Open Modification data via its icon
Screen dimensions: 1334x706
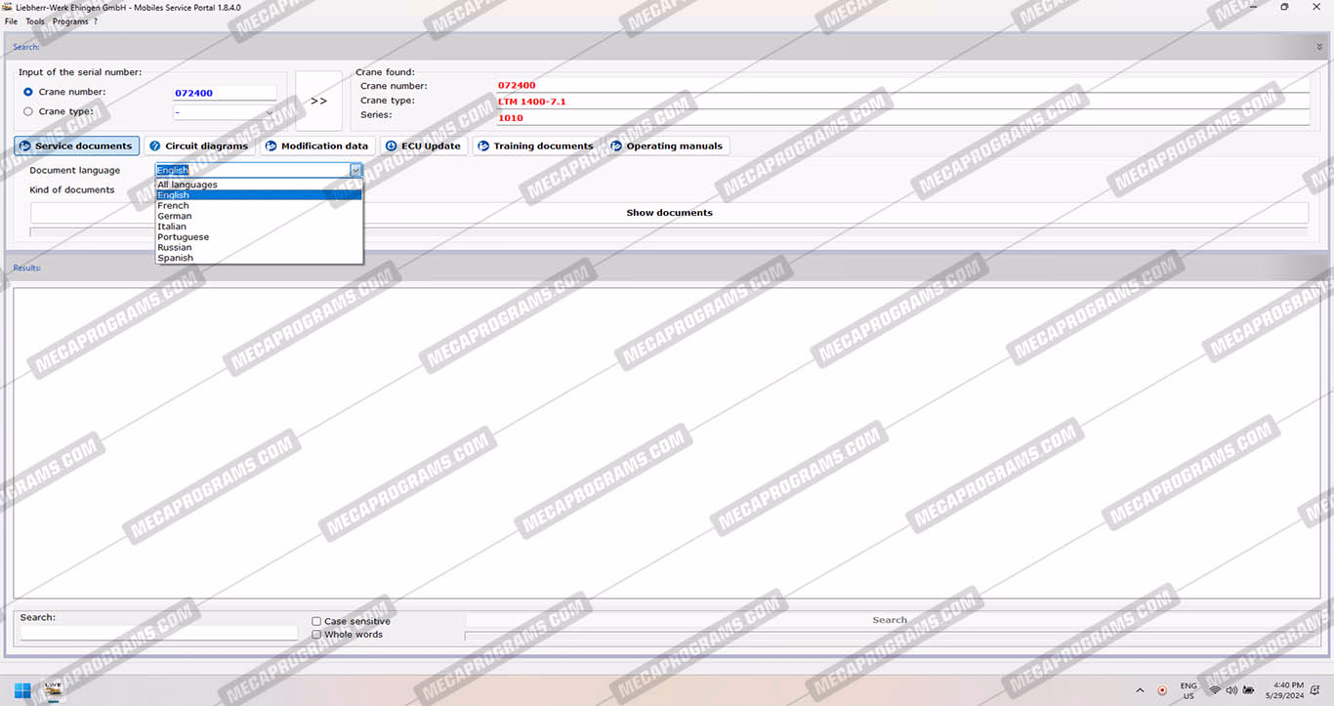tap(271, 146)
